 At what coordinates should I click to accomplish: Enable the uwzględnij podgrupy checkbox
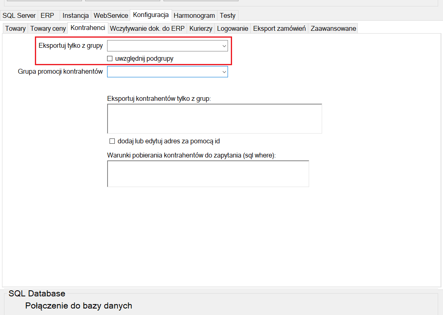coord(110,59)
